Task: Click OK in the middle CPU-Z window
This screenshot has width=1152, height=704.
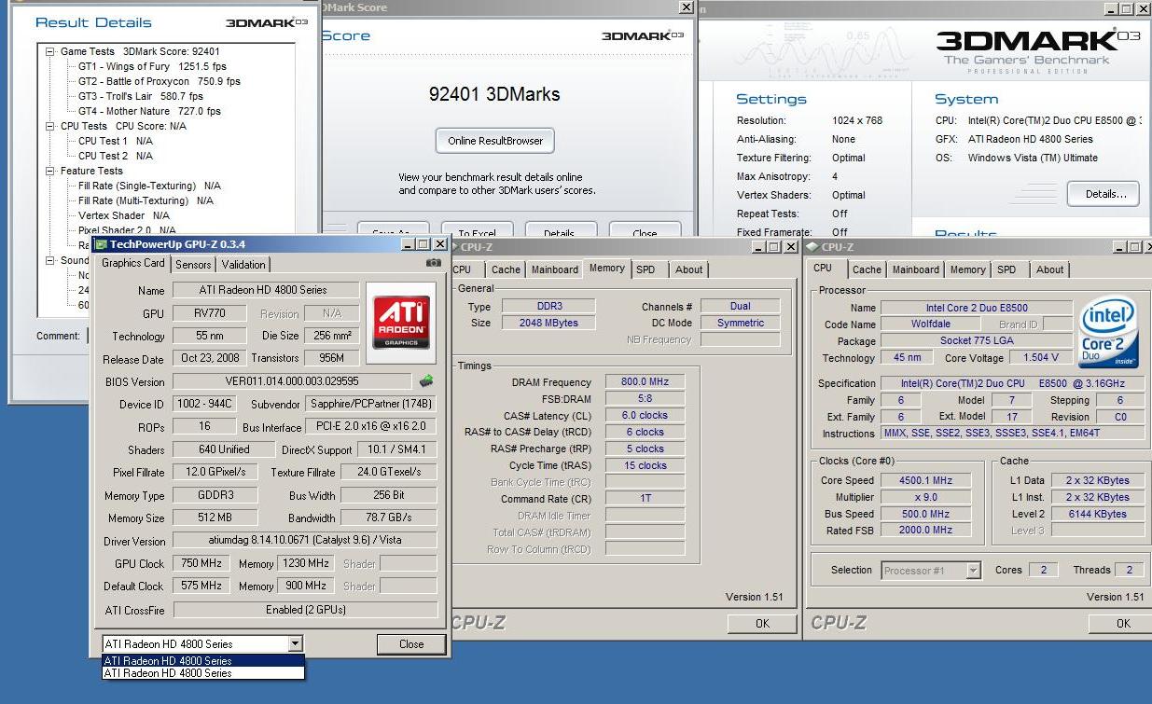Action: tap(762, 624)
